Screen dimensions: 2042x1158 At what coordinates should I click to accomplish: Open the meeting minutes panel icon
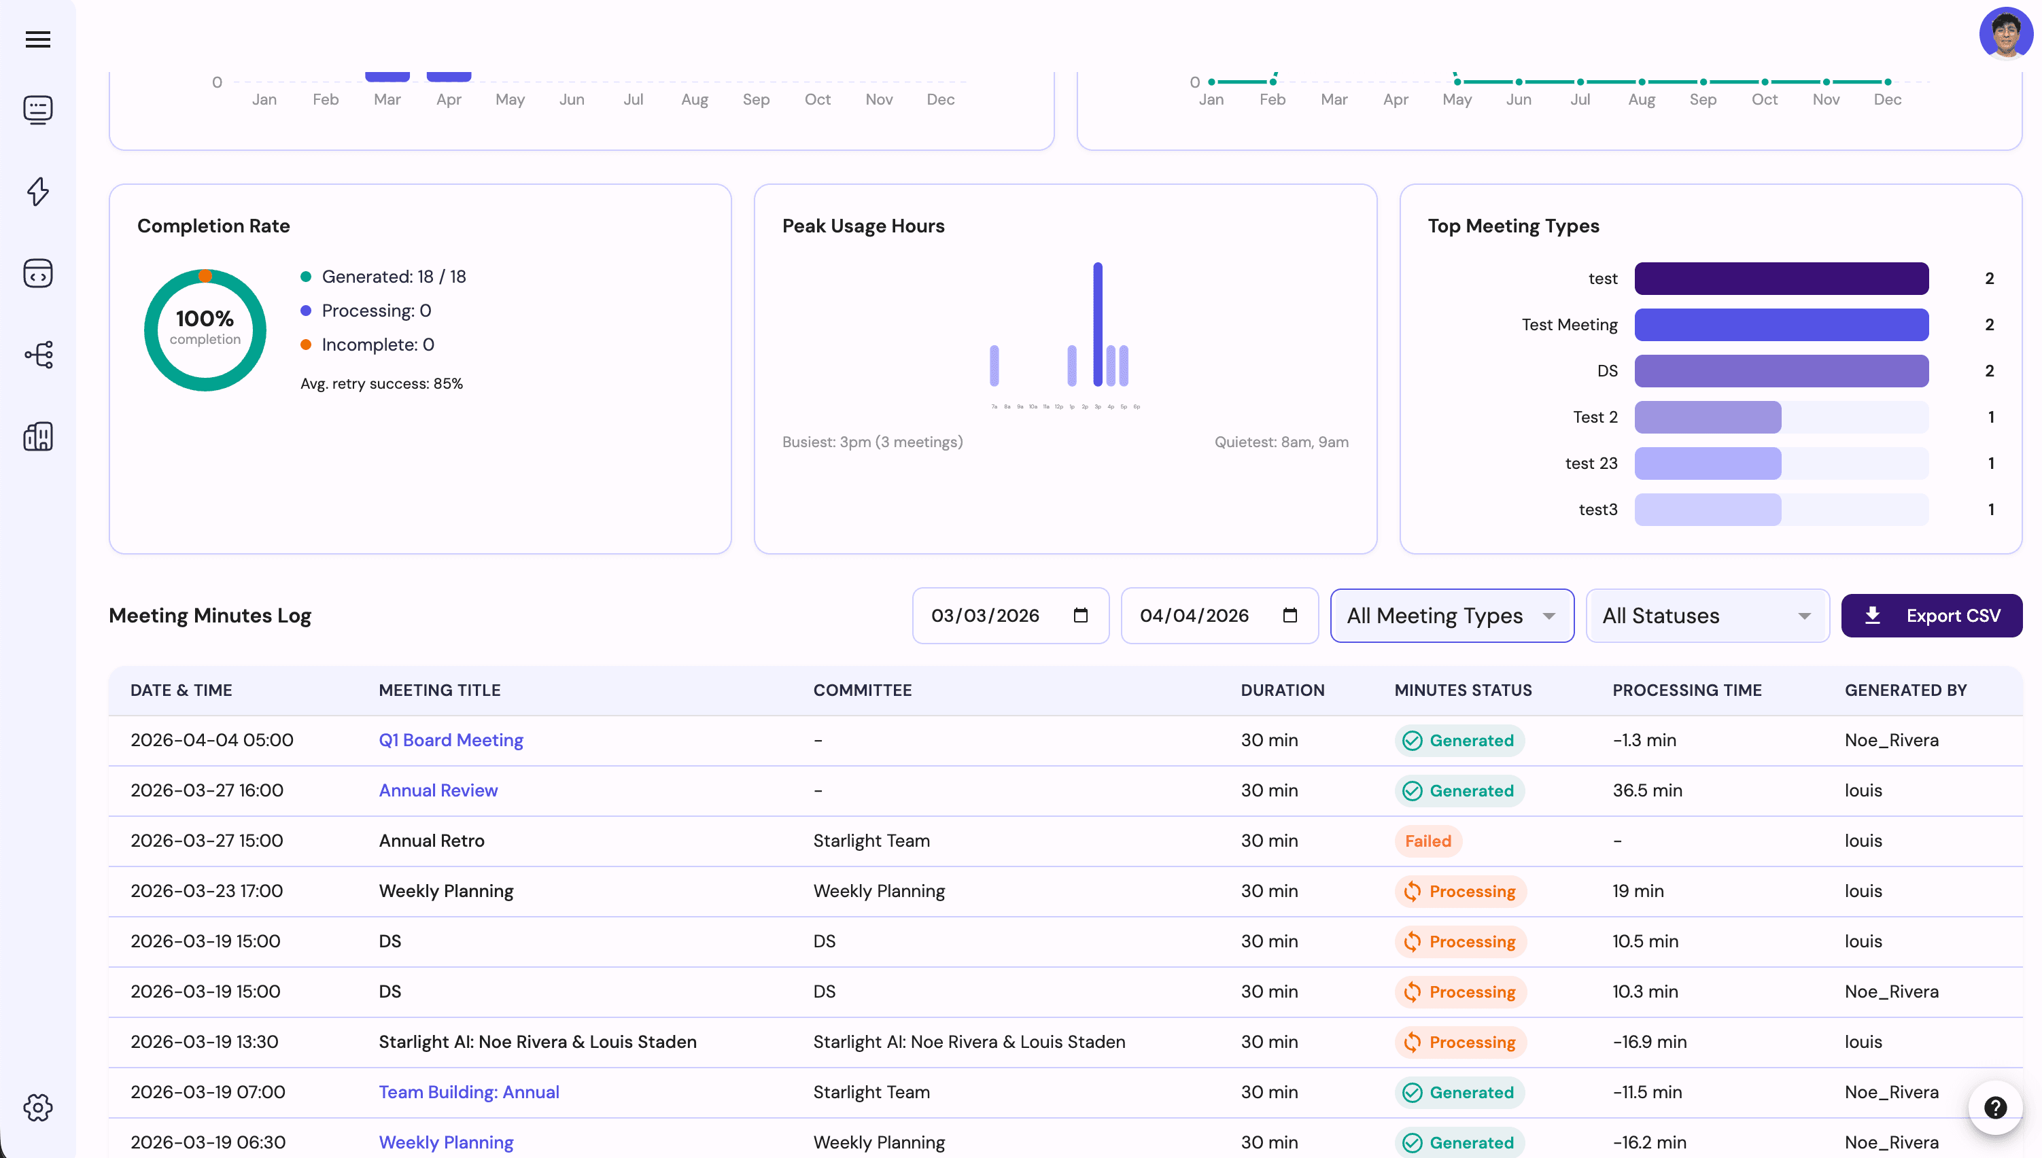pyautogui.click(x=37, y=110)
